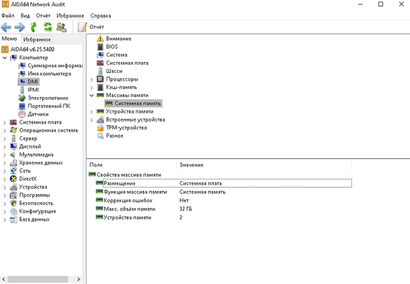Open the Справка menu

pos(101,16)
